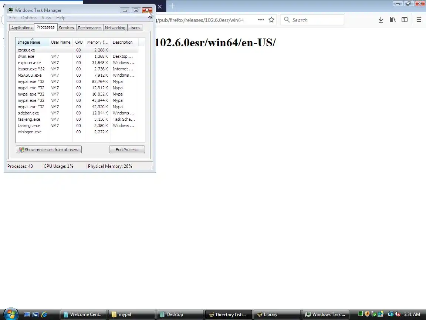The width and height of the screenshot is (426, 320).
Task: Select mypal.exe process using 82,764 K
Action: point(77,81)
